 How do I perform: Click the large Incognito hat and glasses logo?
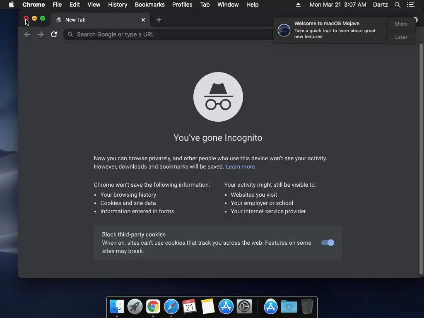point(218,97)
